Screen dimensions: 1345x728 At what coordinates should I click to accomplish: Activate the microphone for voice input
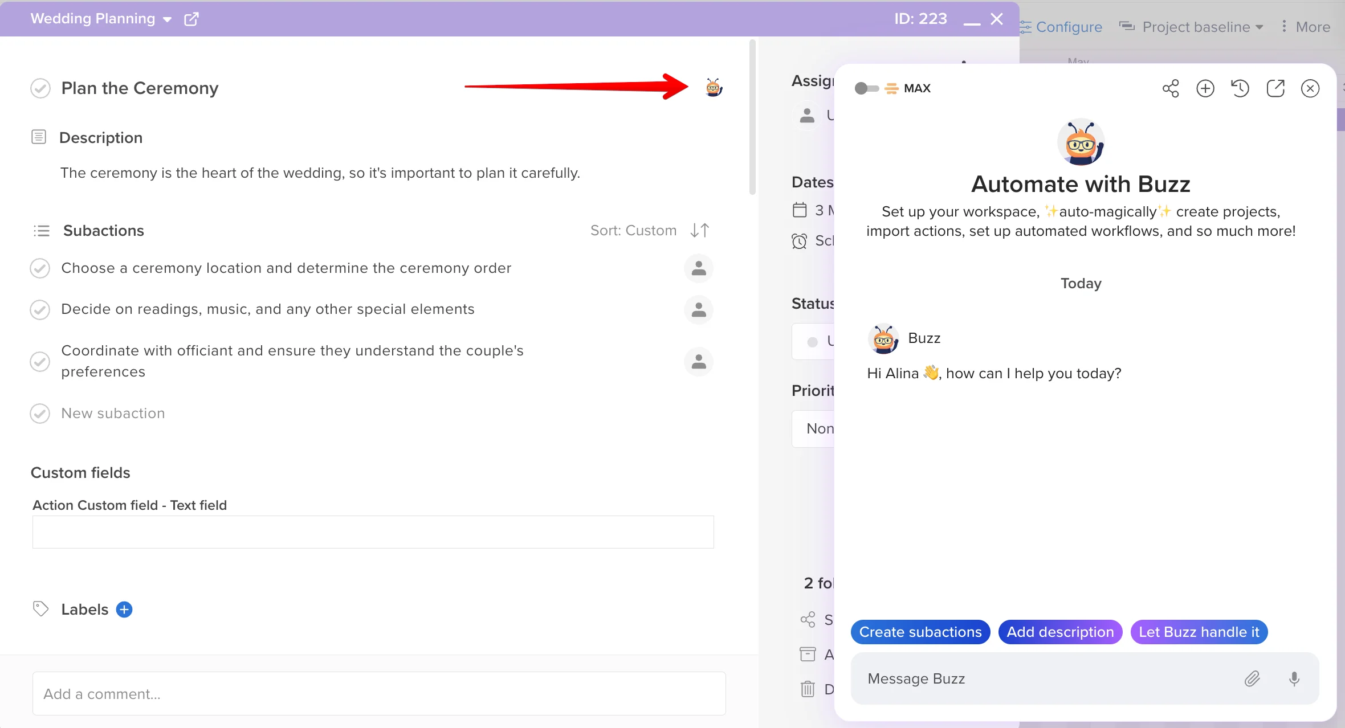pos(1294,678)
